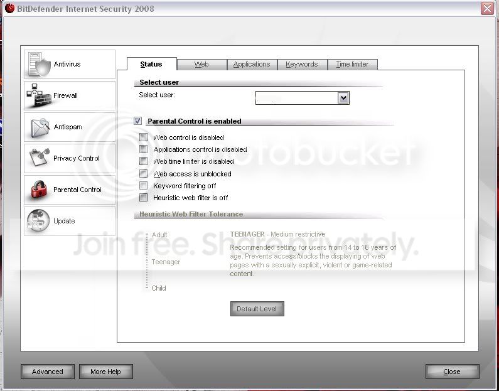499x391 pixels.
Task: Click the Close button at bottom right
Action: coord(452,372)
